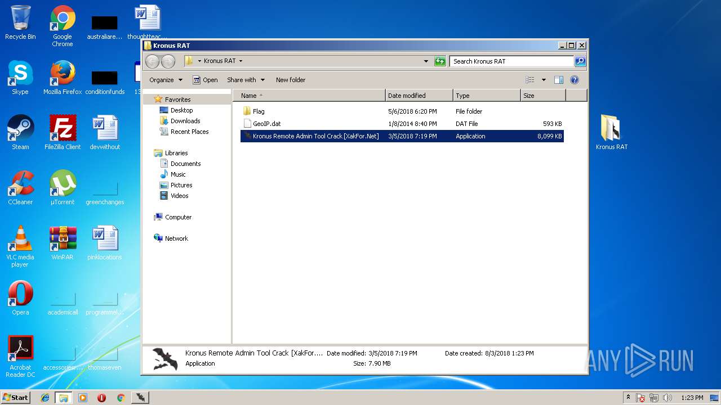
Task: Click the search magnifier icon
Action: click(x=580, y=61)
